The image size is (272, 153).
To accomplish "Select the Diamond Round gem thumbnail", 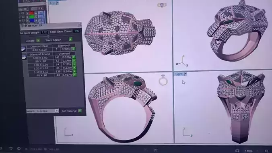I will coord(24,57).
